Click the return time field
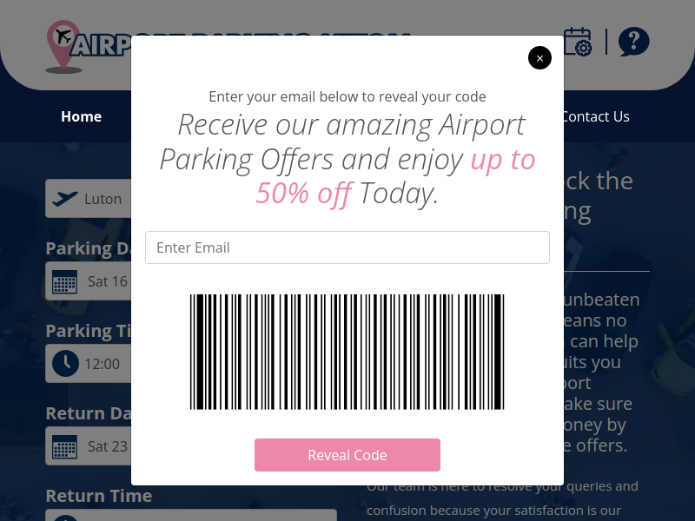Viewport: 695px width, 521px height. coord(191,515)
